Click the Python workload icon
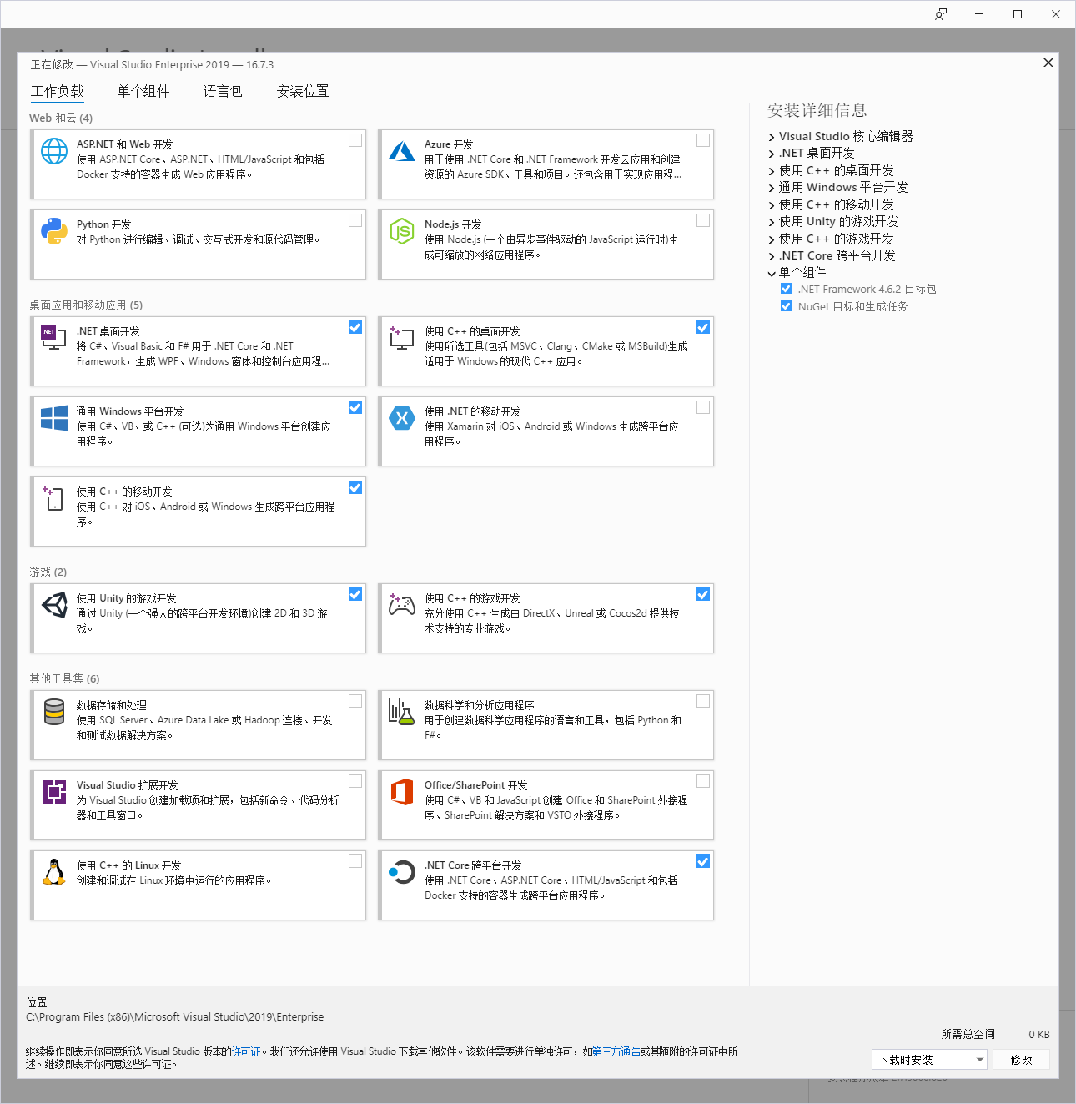 pos(54,231)
